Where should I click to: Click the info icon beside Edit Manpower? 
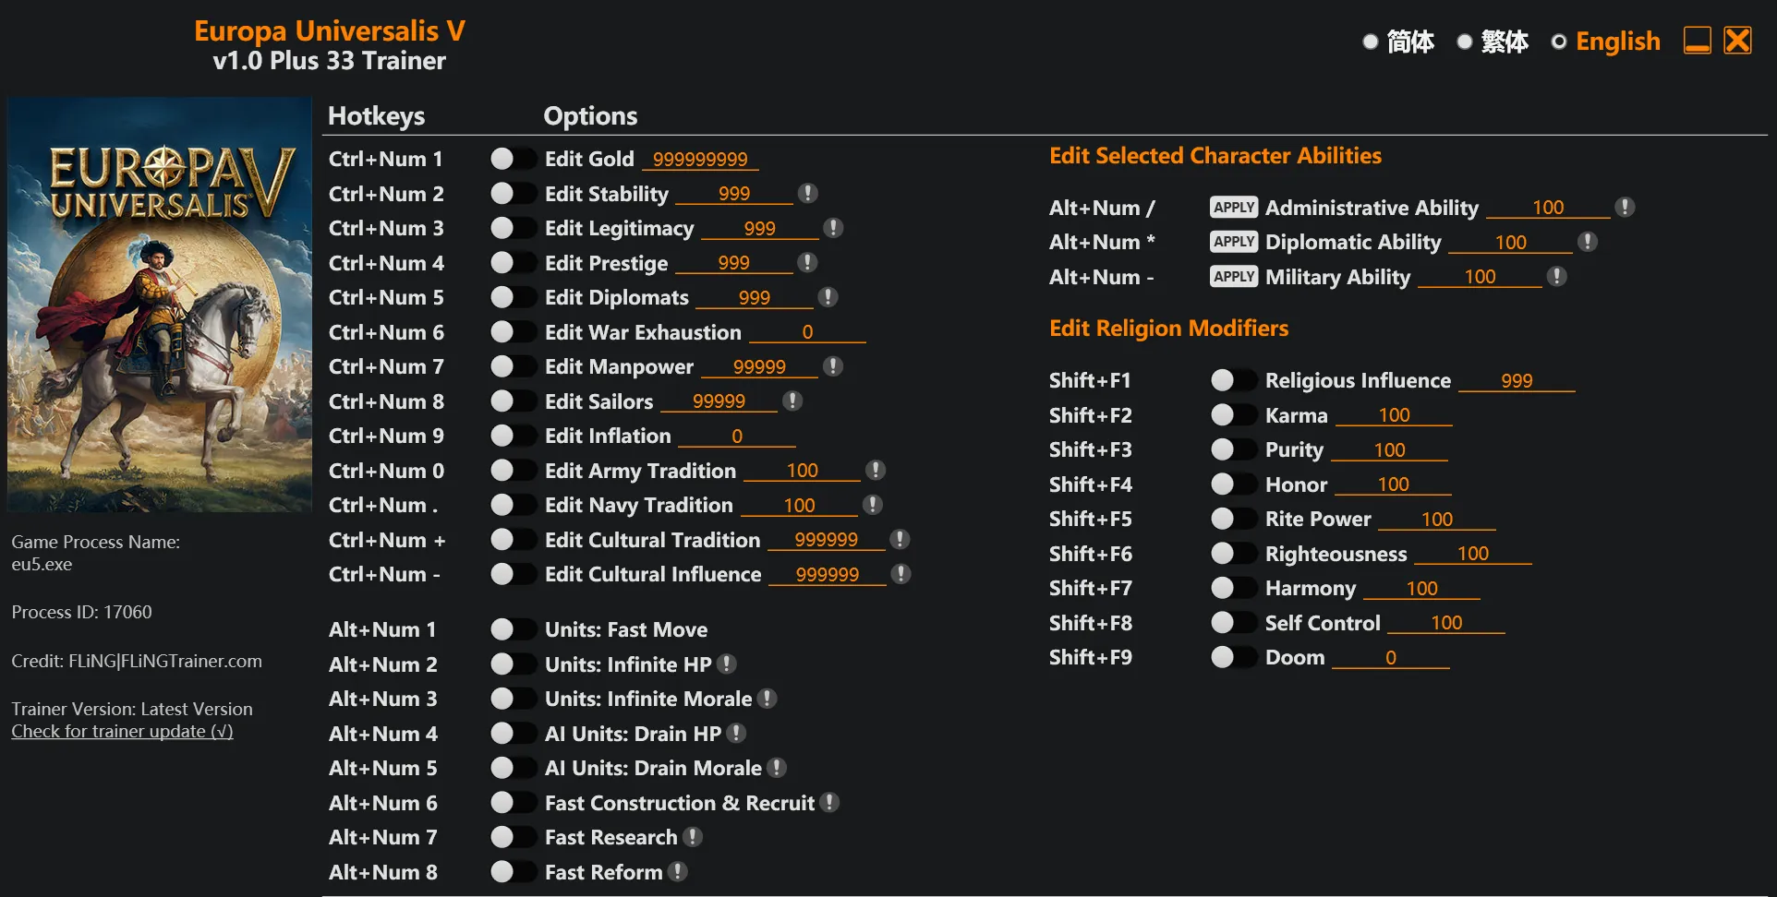pos(833,366)
